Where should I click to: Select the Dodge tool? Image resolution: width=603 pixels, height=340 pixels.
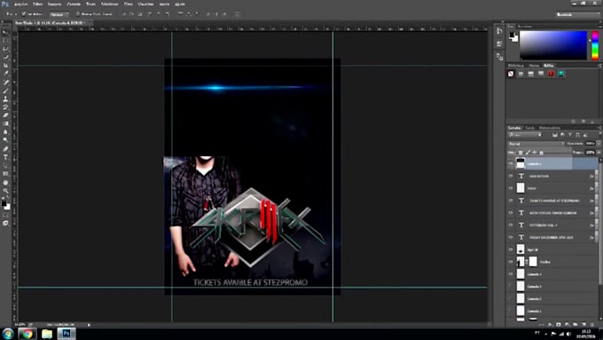point(5,140)
